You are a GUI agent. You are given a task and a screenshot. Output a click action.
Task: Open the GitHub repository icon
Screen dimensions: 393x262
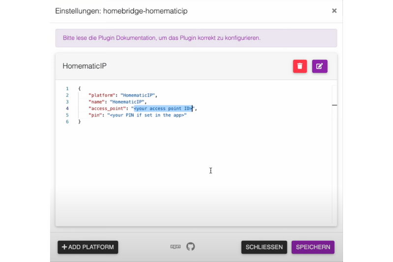(x=191, y=247)
